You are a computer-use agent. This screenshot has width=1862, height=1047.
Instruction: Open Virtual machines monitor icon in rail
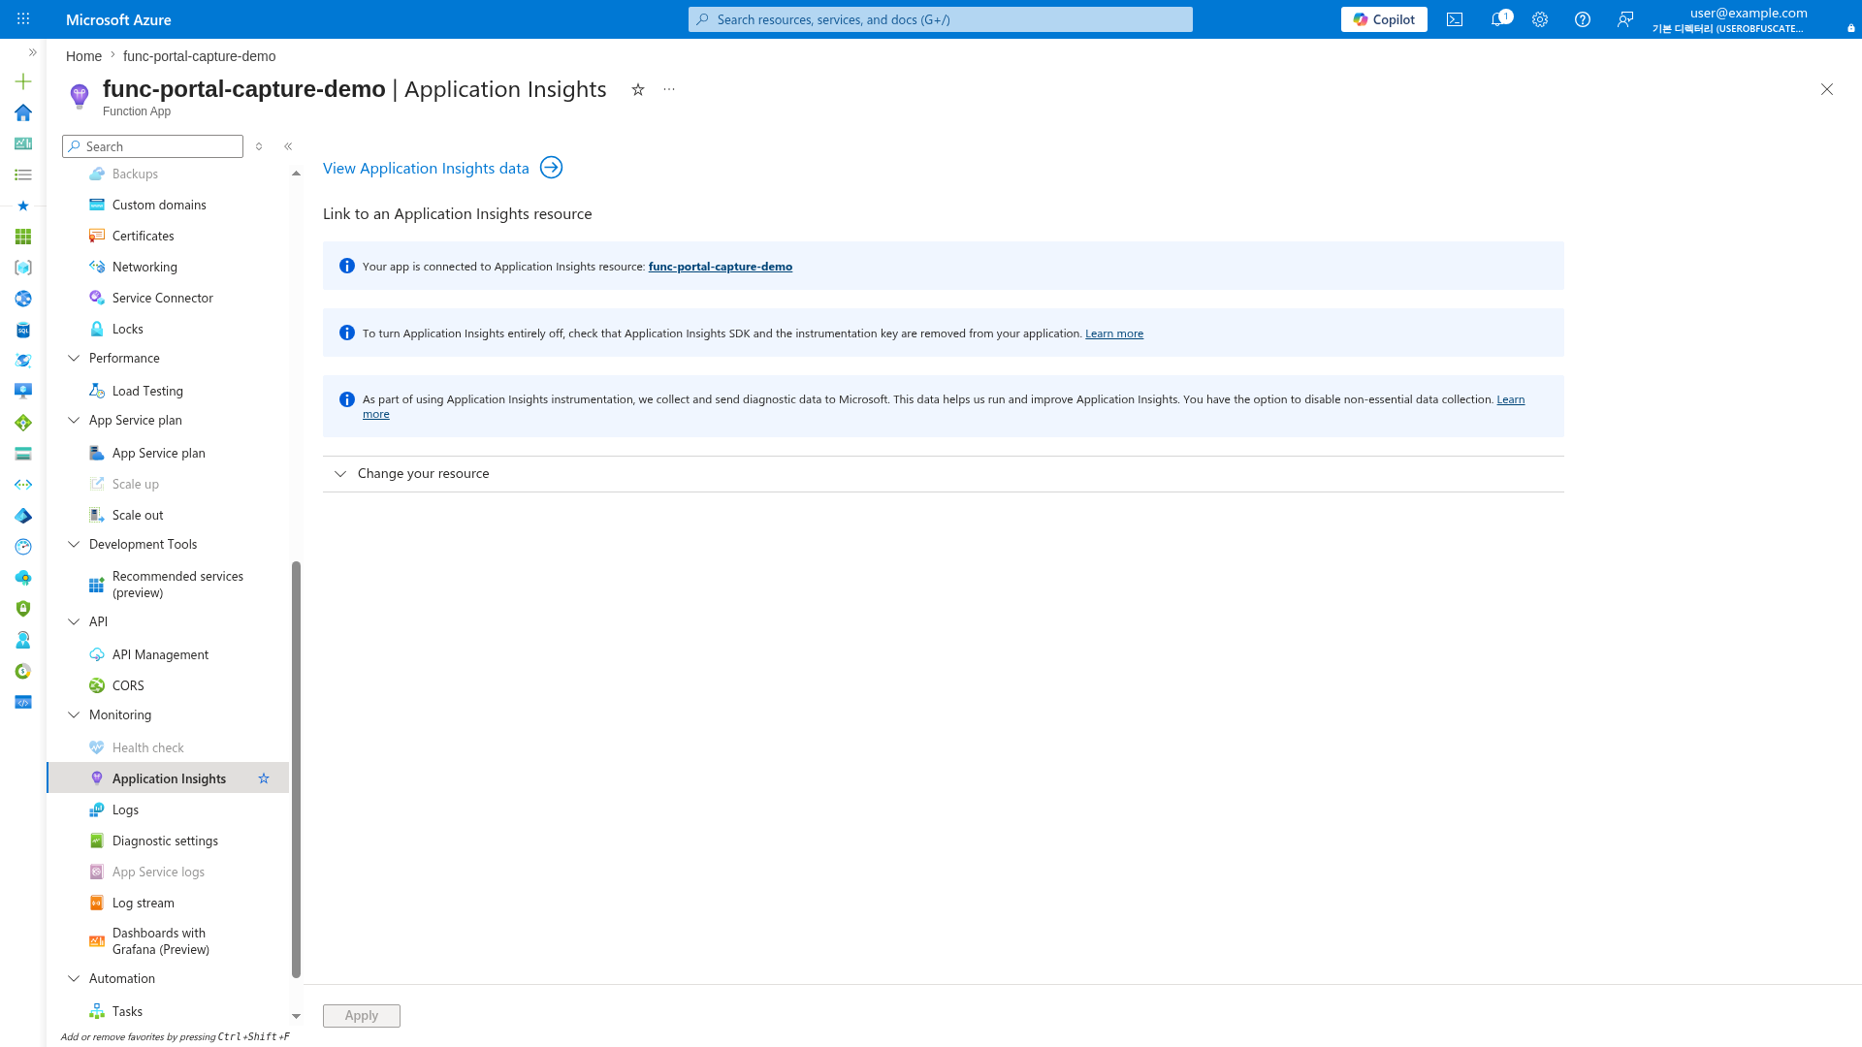[23, 392]
